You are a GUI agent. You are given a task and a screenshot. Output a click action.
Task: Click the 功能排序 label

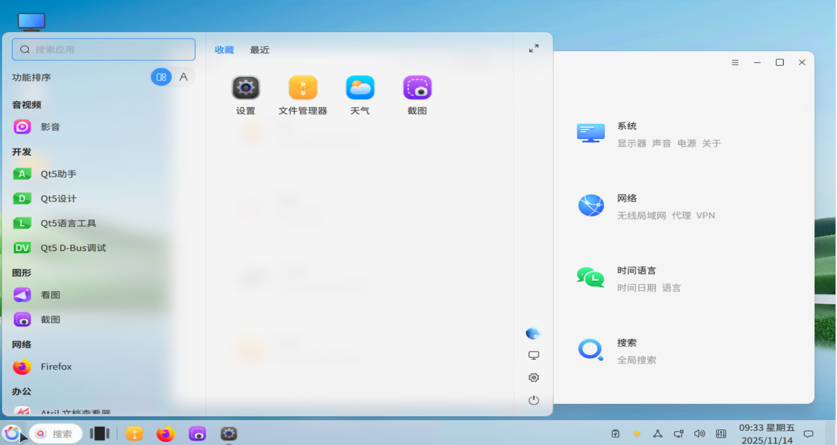tap(31, 77)
